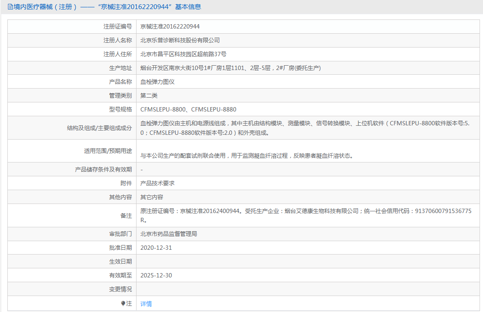
Task: Click registrant name 北京乐普诊断科技股份有限公司
Action: pos(180,40)
